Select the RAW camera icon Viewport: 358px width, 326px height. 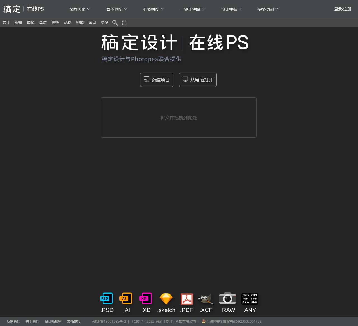click(x=228, y=299)
